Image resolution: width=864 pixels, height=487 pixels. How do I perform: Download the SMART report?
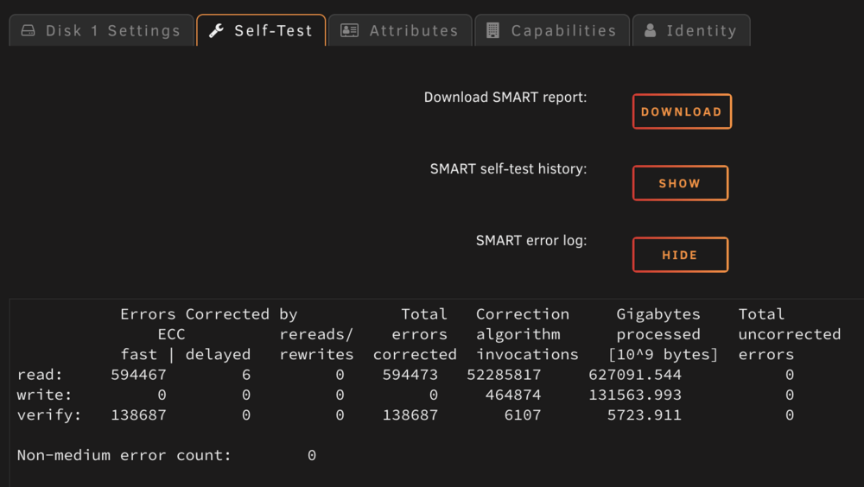683,111
